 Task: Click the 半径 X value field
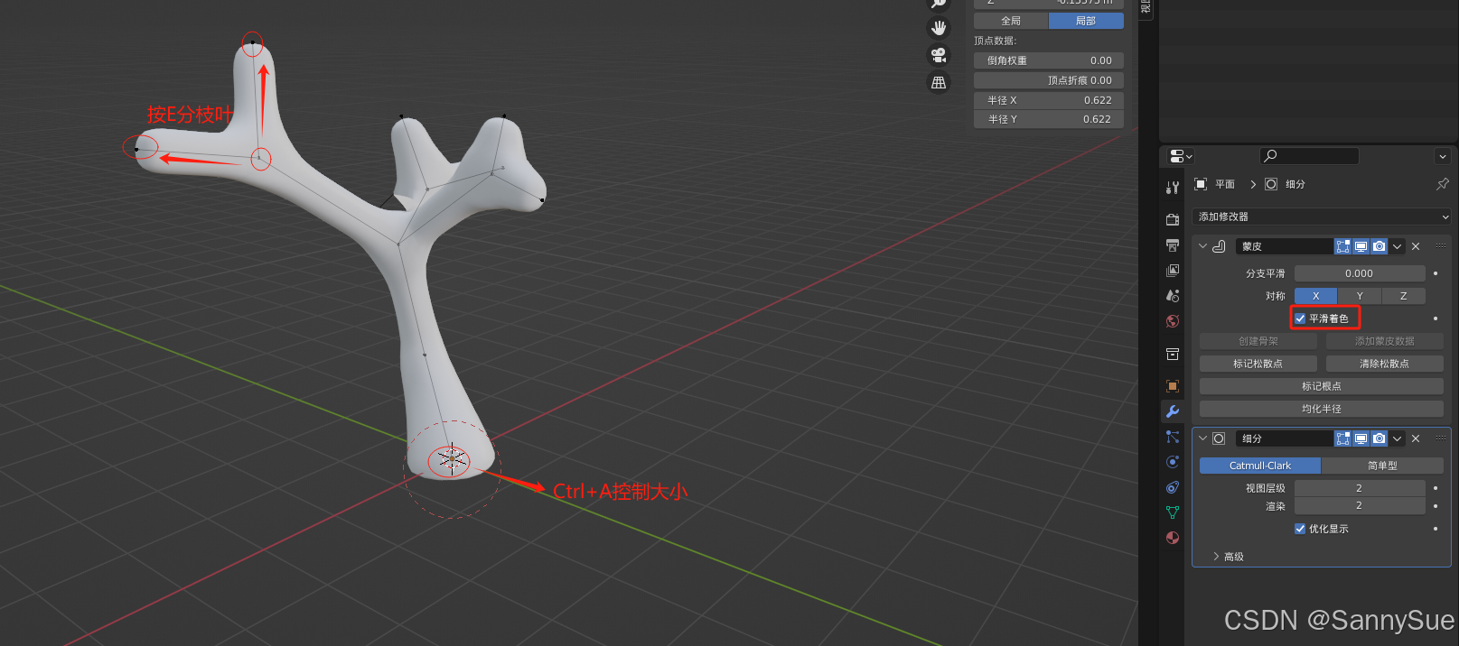pos(1049,100)
